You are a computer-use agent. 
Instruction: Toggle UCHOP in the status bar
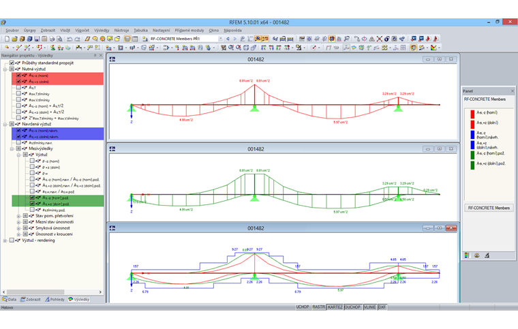pos(302,307)
